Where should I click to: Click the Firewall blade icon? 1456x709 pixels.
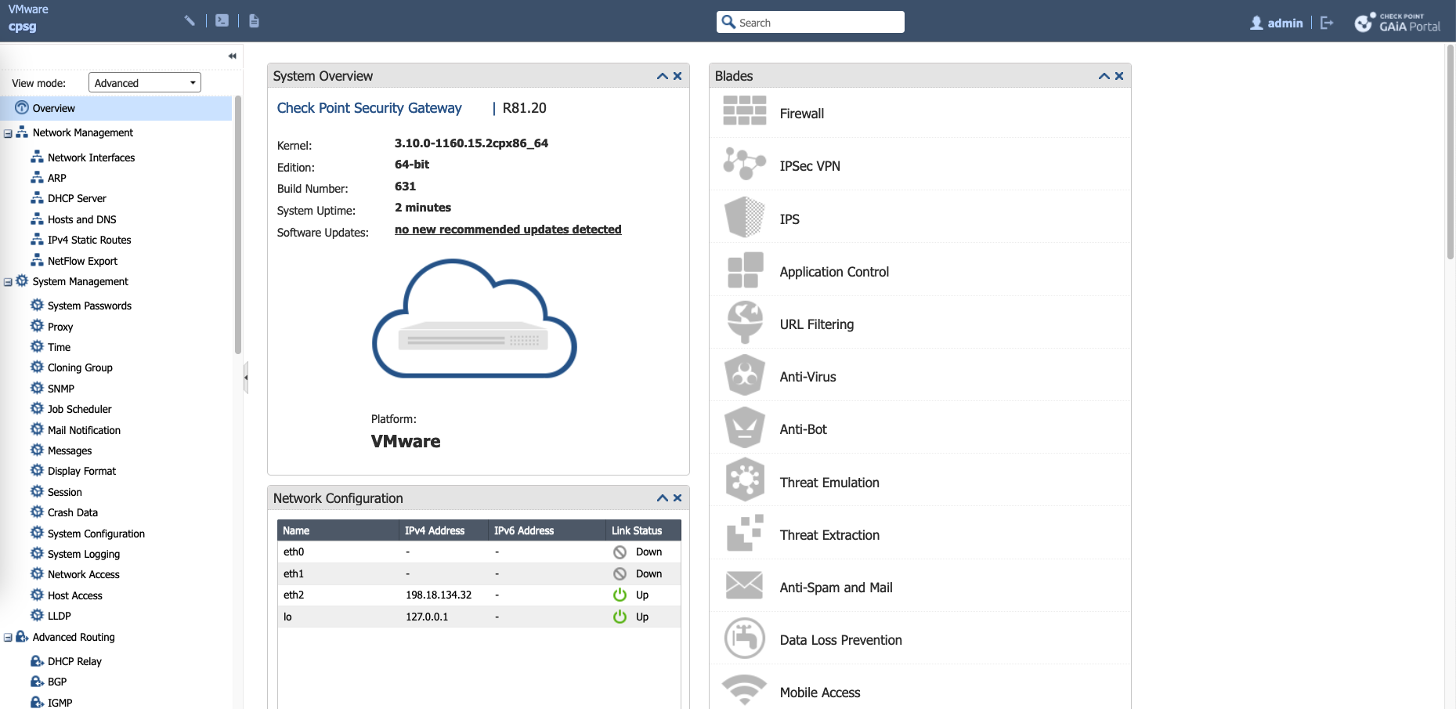(x=744, y=111)
